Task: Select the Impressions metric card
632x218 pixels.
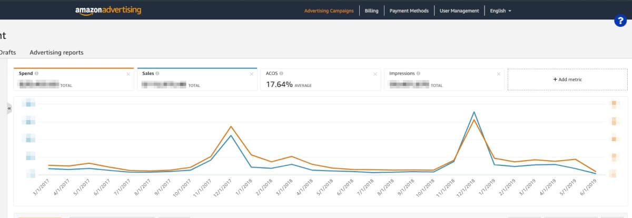Action: click(444, 79)
